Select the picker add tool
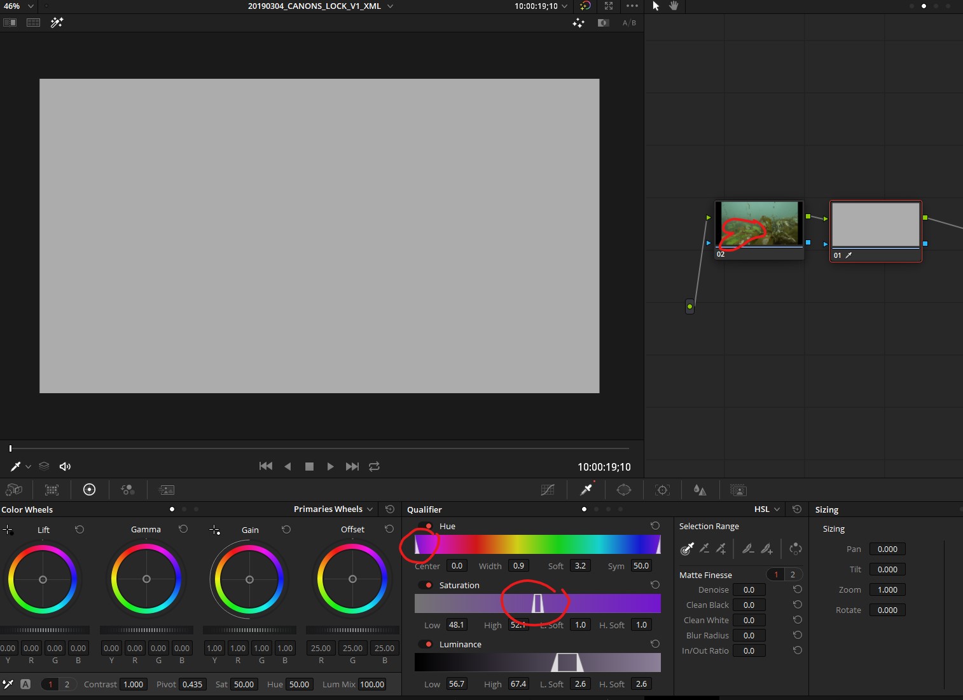 pos(721,548)
